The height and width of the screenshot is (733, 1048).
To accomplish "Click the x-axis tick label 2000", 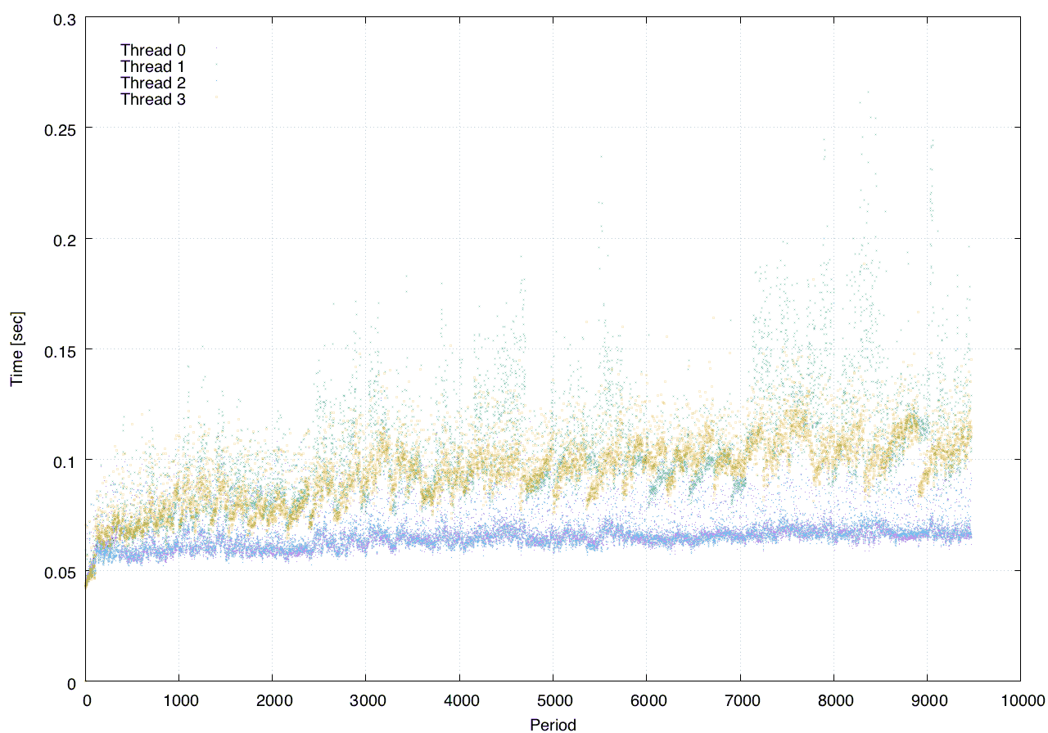I will pos(273,700).
